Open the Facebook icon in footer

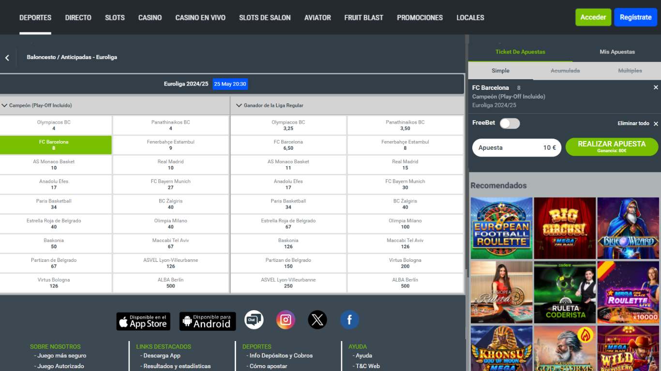pos(349,320)
